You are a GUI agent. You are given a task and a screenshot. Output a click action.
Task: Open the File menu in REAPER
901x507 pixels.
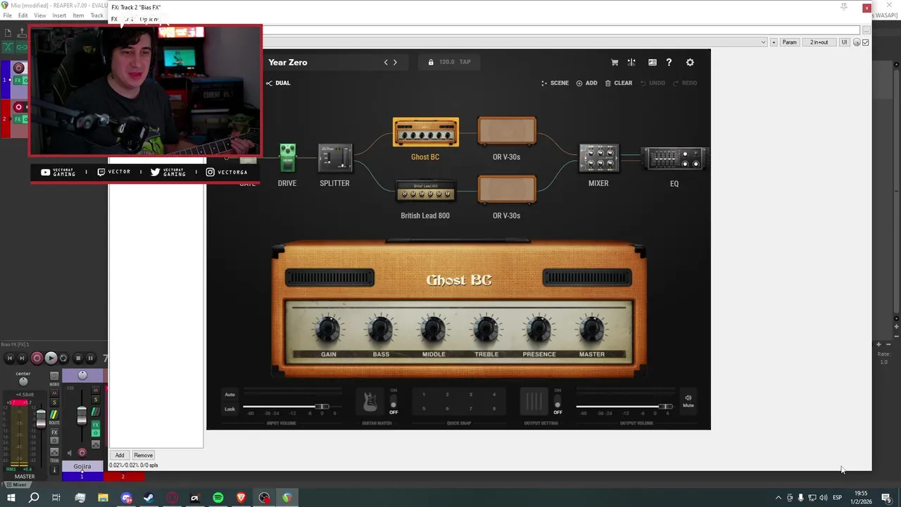pos(8,15)
